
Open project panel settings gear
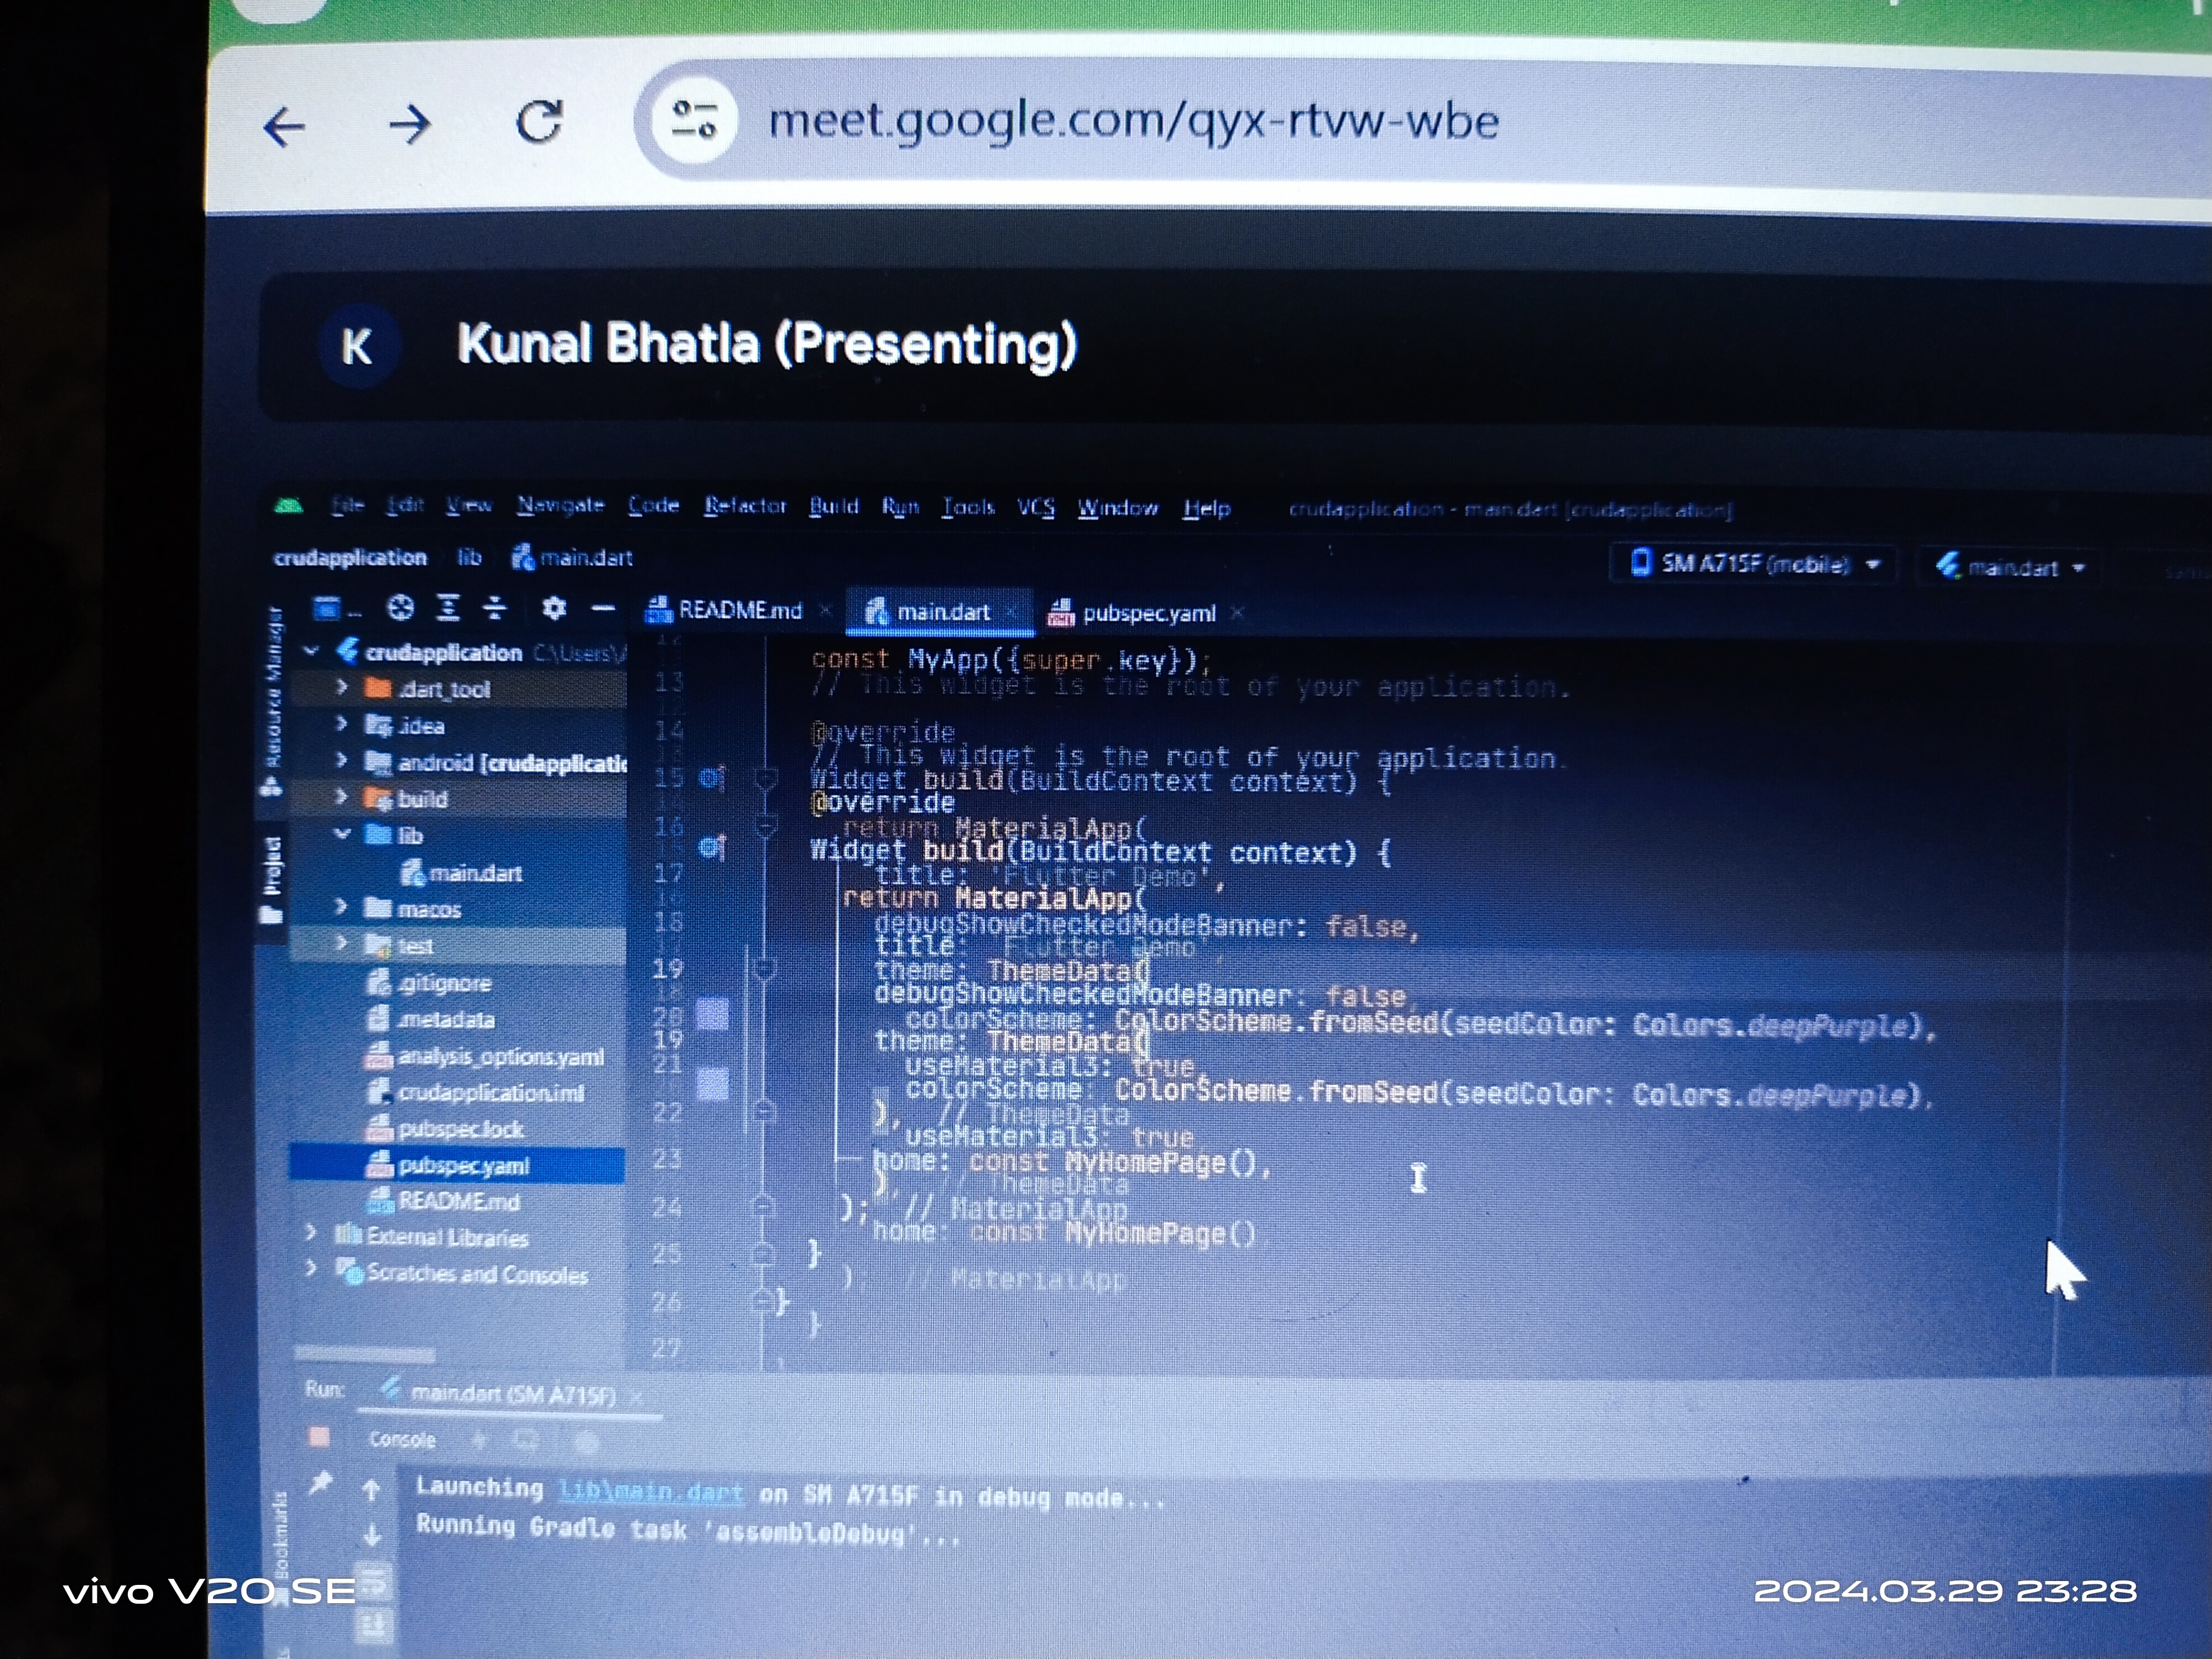click(554, 607)
